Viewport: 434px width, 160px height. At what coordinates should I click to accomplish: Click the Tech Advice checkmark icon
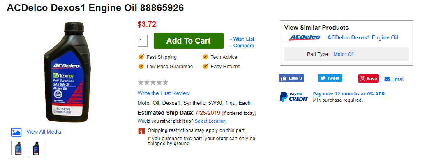pos(205,57)
